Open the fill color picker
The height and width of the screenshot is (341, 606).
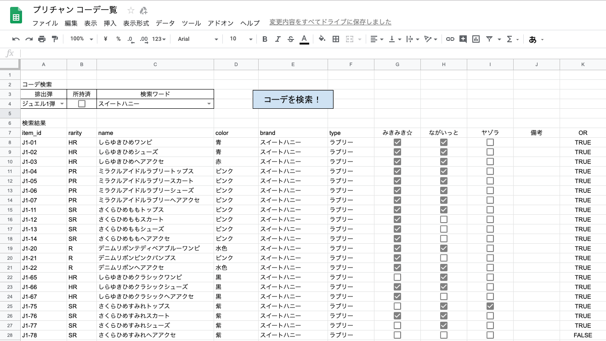(322, 39)
